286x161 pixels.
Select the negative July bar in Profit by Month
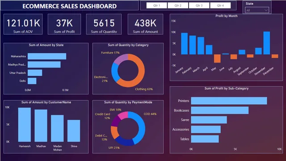(234, 57)
